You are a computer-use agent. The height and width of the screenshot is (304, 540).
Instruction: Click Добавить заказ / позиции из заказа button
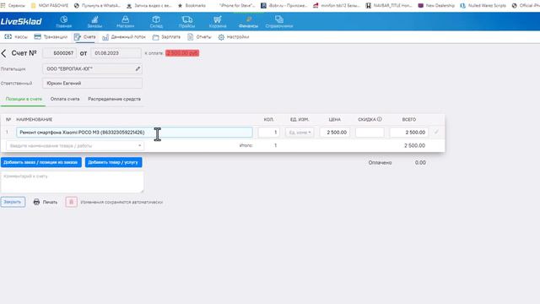(41, 162)
